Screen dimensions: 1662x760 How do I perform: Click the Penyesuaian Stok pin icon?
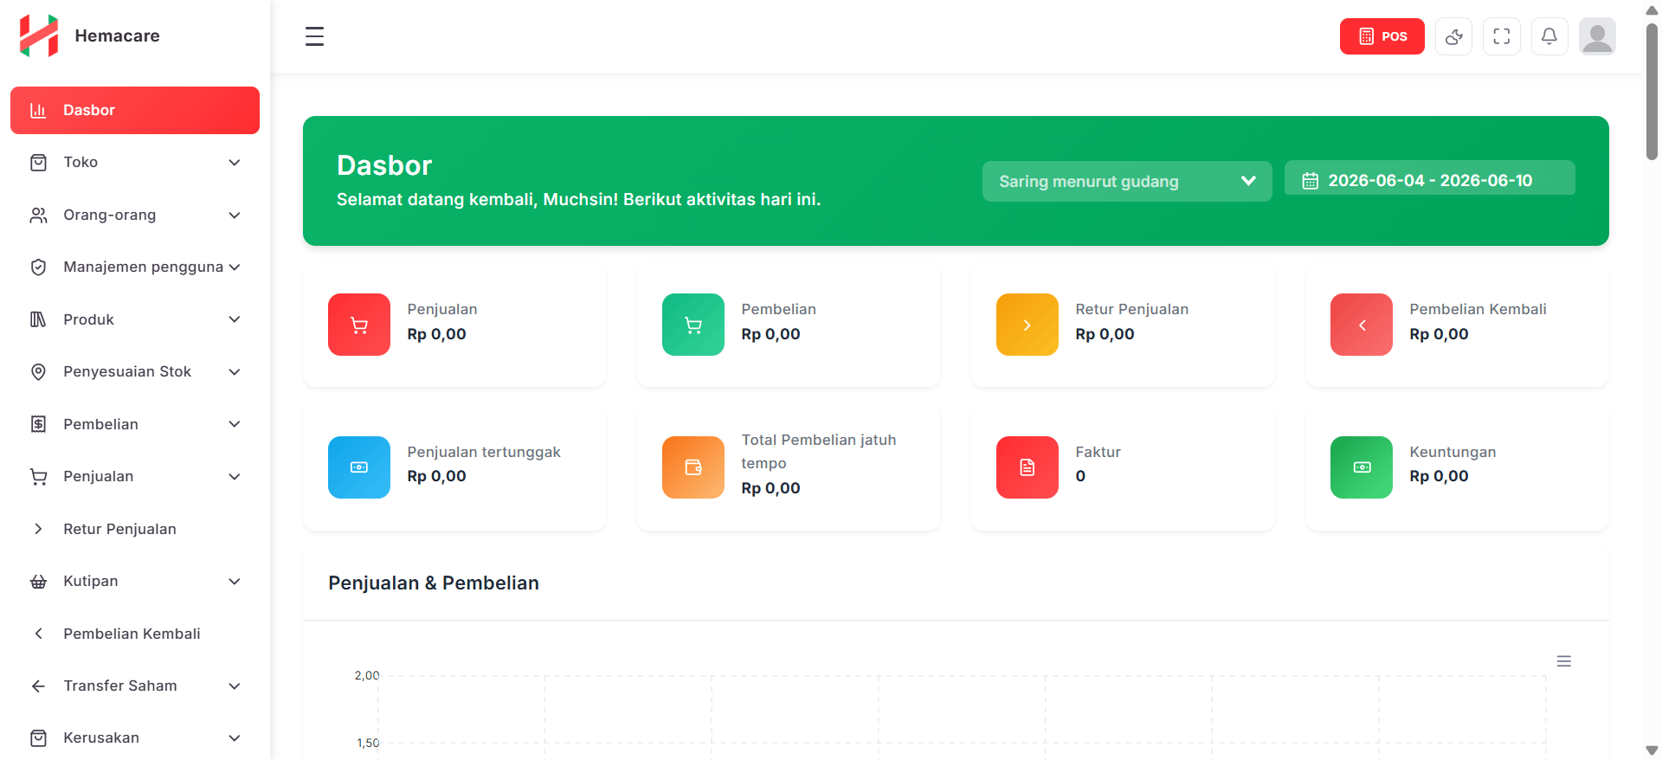[38, 372]
